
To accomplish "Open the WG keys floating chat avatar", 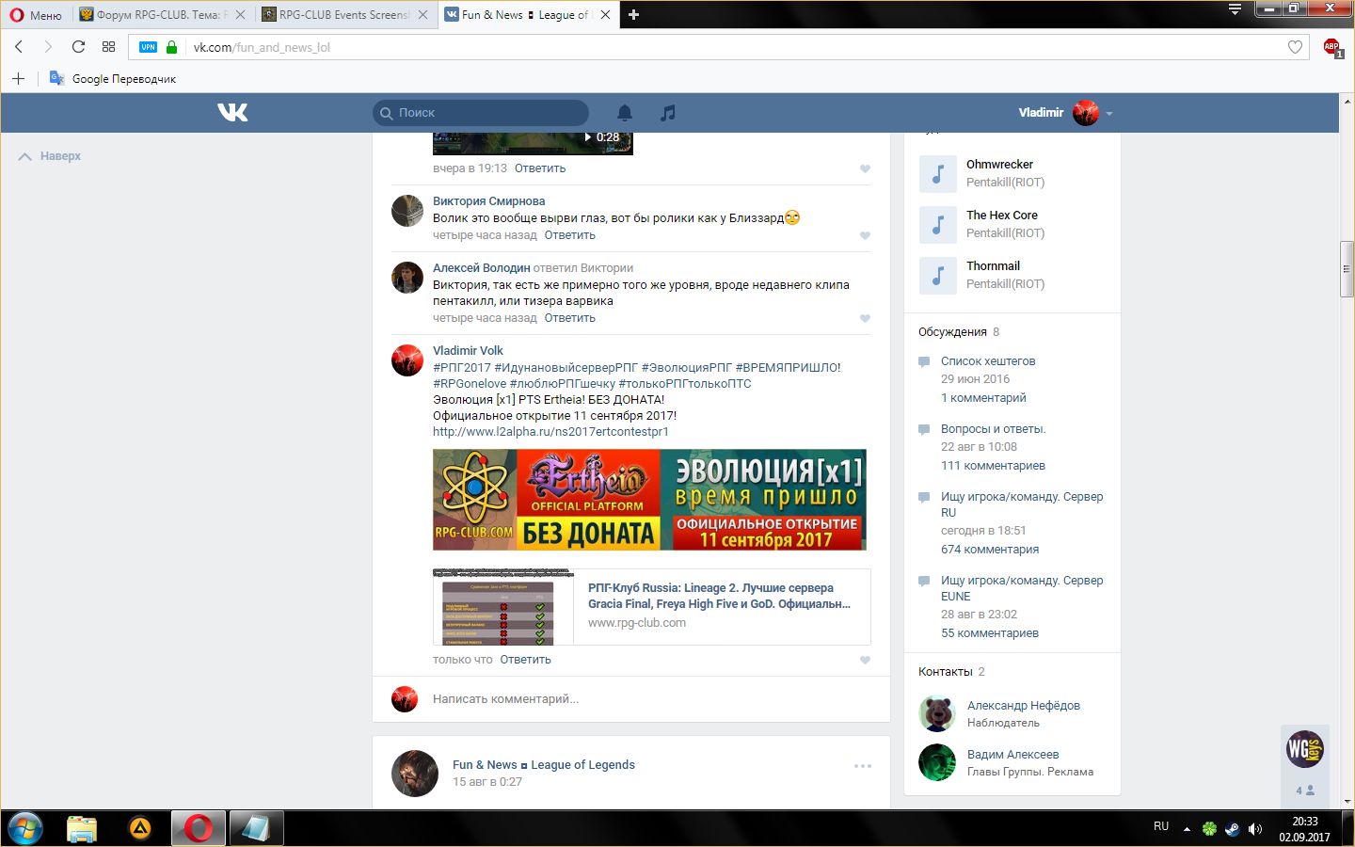I will [1305, 749].
